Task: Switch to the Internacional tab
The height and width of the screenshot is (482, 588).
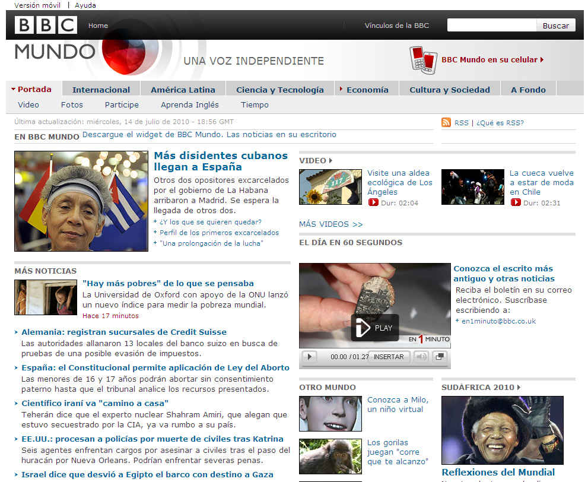Action: (x=101, y=90)
